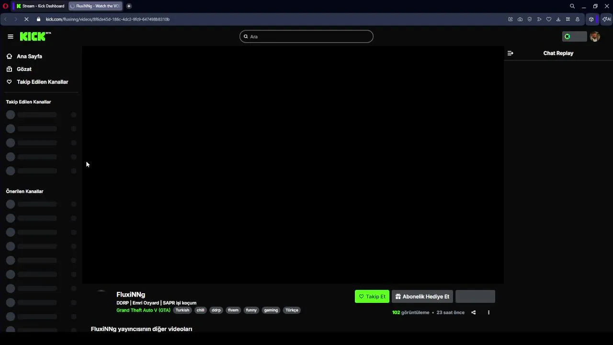This screenshot has width=613, height=345.
Task: Click the 102 görüntüleme view count
Action: (411, 312)
